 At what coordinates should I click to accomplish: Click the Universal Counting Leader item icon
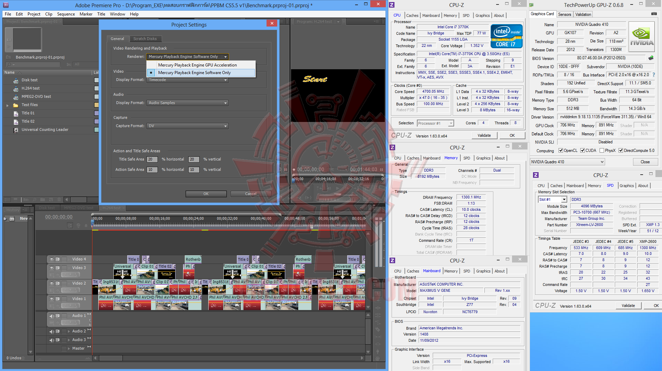16,130
